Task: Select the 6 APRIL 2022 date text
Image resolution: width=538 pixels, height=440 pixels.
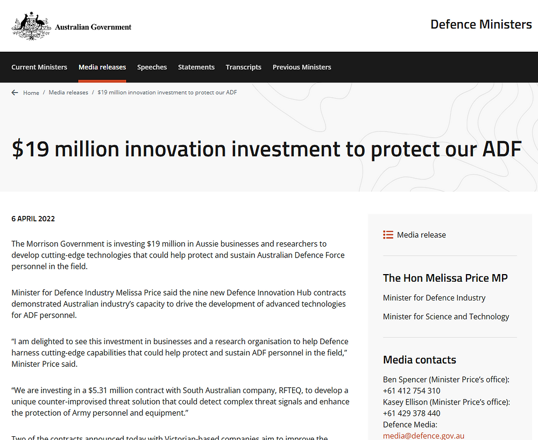Action: pyautogui.click(x=33, y=219)
